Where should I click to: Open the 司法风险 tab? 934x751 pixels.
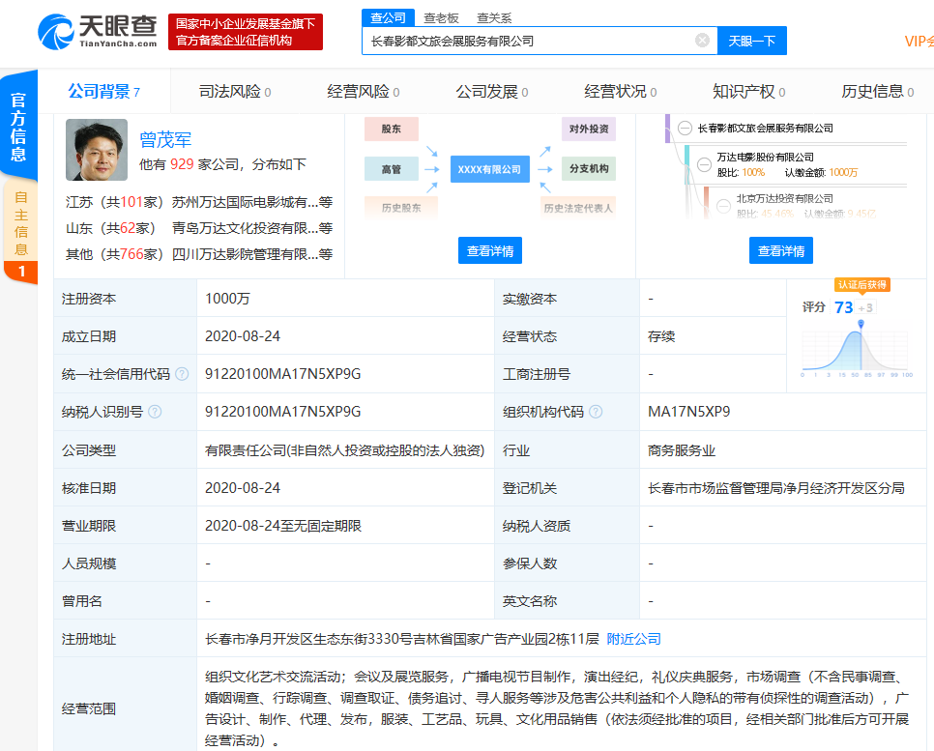pos(235,92)
